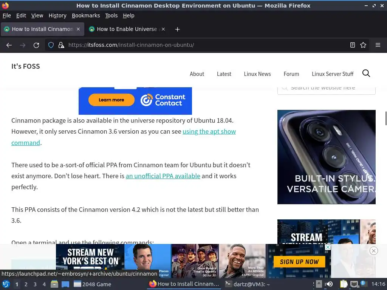Image resolution: width=387 pixels, height=290 pixels.
Task: Open the Edit menu
Action: click(x=21, y=15)
